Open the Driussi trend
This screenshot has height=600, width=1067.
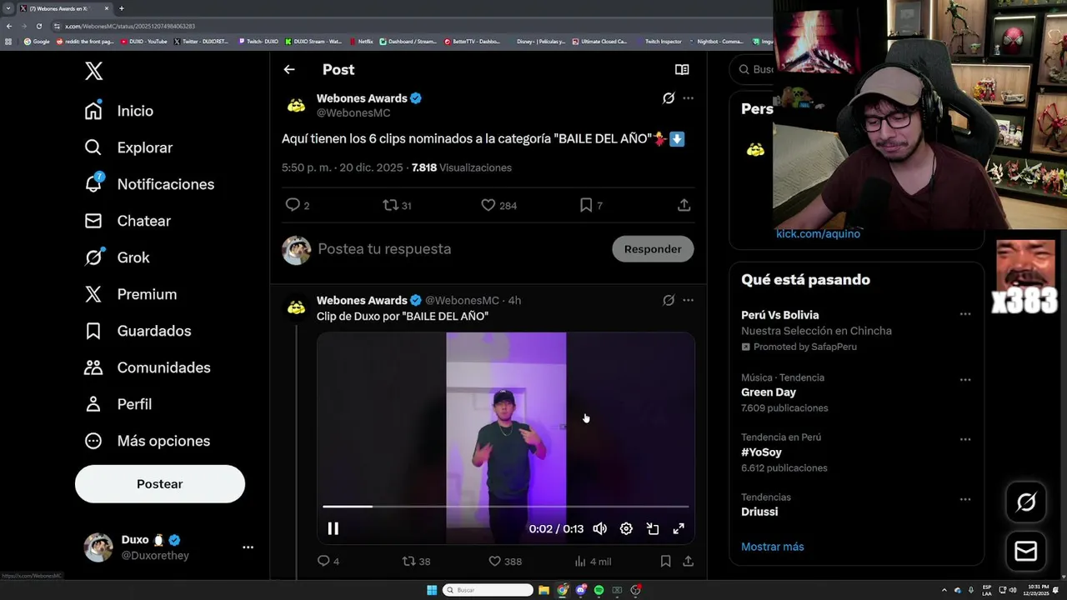coord(759,512)
